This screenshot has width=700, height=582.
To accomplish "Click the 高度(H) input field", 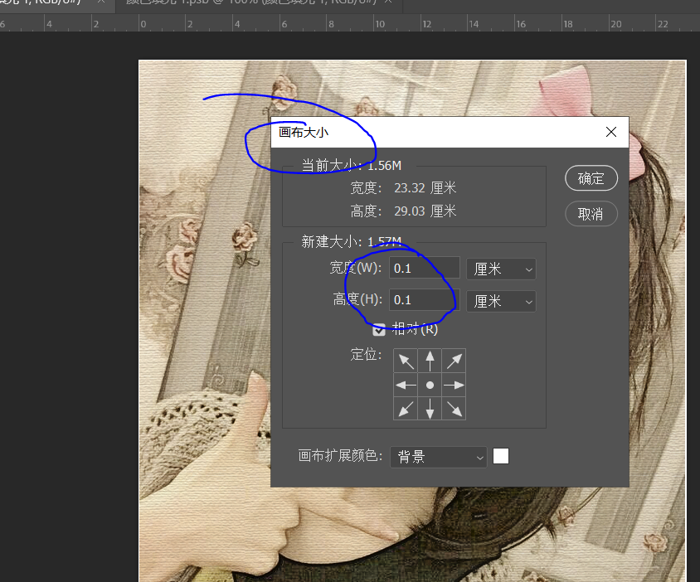I will click(x=424, y=300).
